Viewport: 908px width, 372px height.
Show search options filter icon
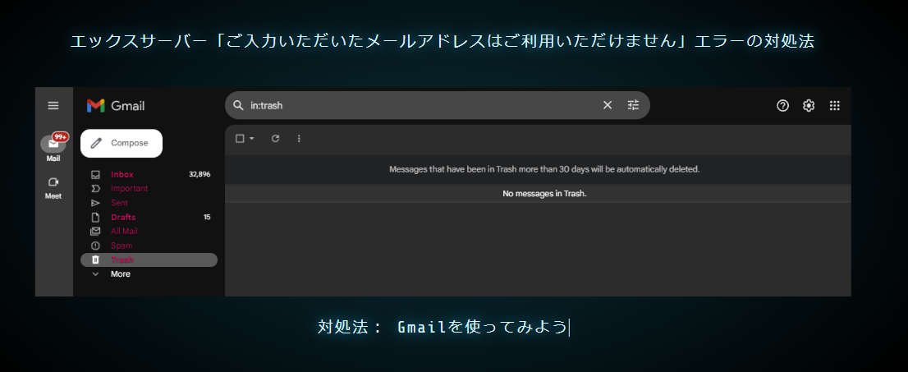pos(634,105)
